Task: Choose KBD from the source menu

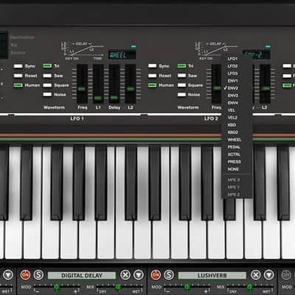Action: (x=237, y=125)
